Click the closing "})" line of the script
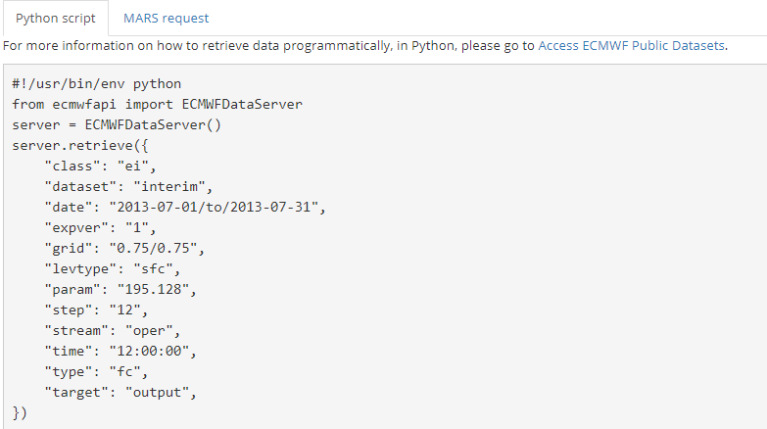 [x=21, y=412]
